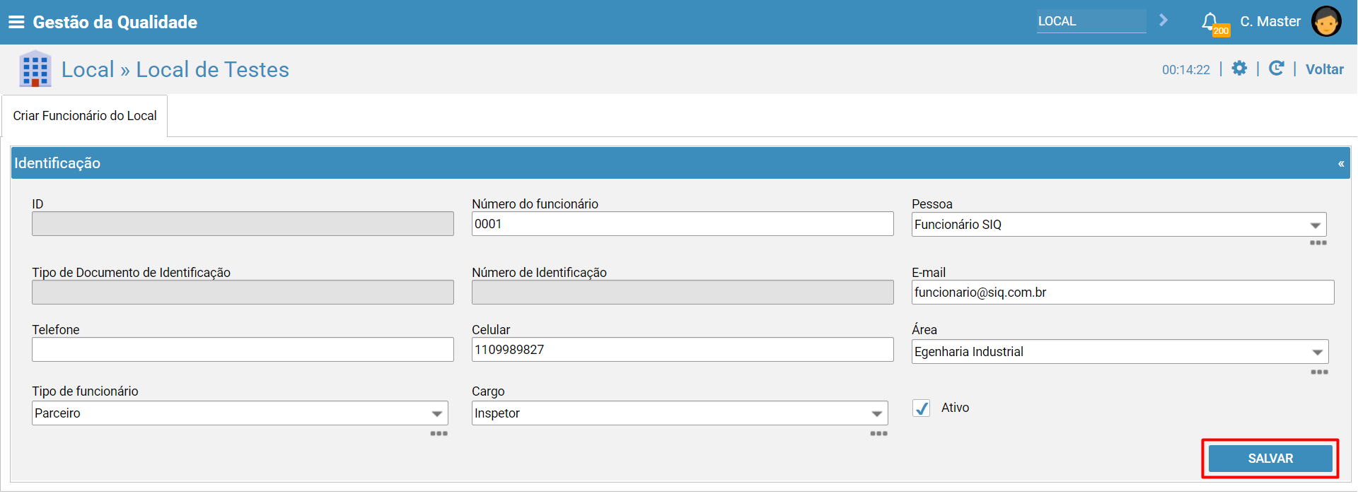1358x496 pixels.
Task: Click the SALVAR button
Action: (x=1270, y=459)
